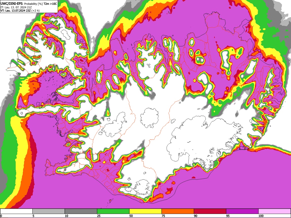Click the 'UWC/DINI-EPS' title text

coord(11,4)
